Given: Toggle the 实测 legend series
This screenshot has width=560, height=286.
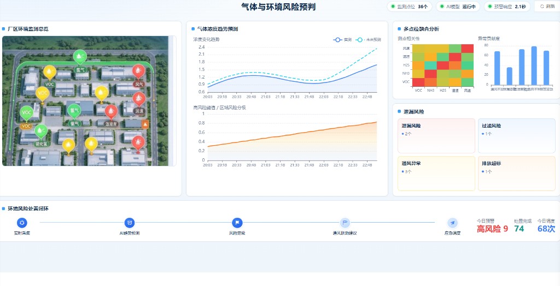Looking at the screenshot, I should (342, 40).
